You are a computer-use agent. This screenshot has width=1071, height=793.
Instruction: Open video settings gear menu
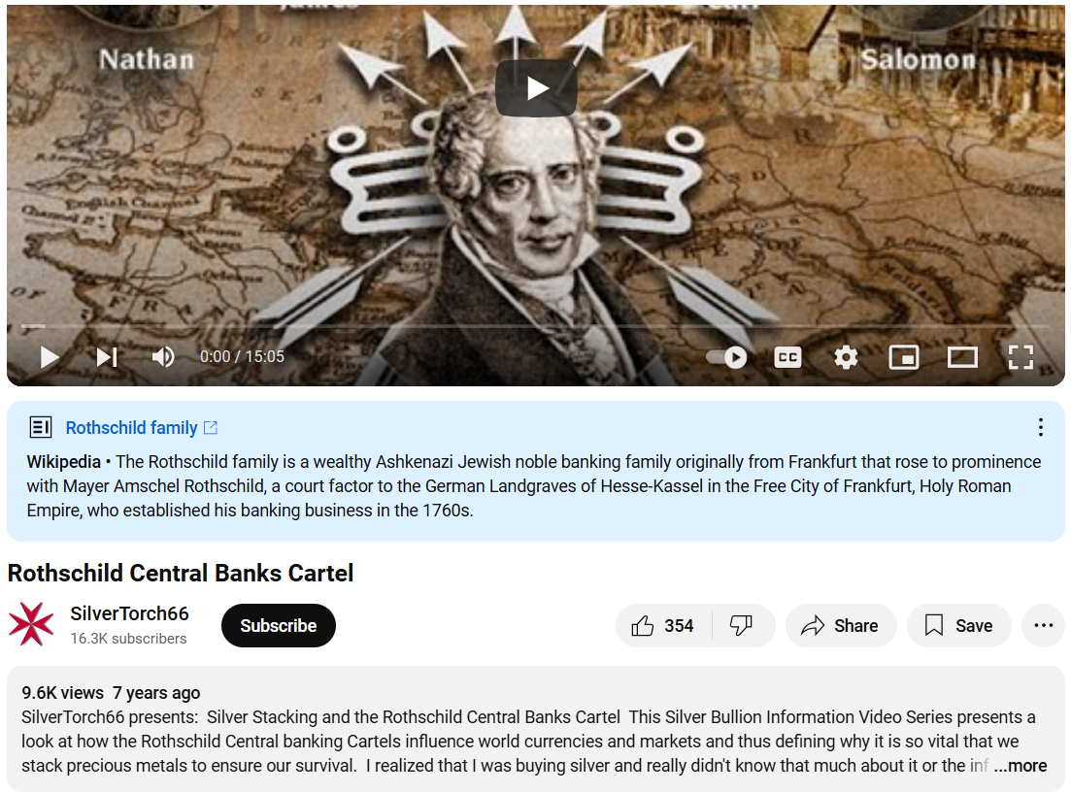click(x=846, y=356)
